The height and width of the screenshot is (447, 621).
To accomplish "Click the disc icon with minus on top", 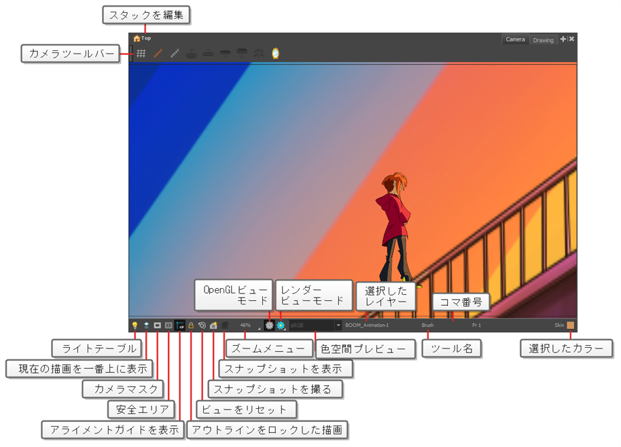I will tap(209, 54).
